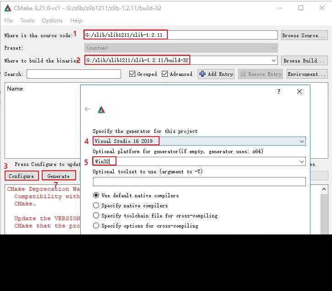Click the Name column header
The height and width of the screenshot is (291, 332).
pyautogui.click(x=15, y=89)
